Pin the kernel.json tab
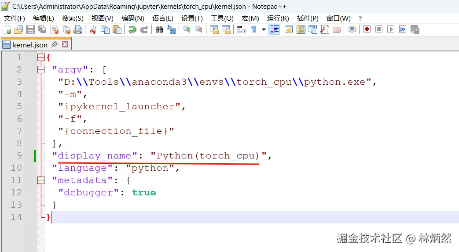This screenshot has height=252, width=459. coord(55,44)
